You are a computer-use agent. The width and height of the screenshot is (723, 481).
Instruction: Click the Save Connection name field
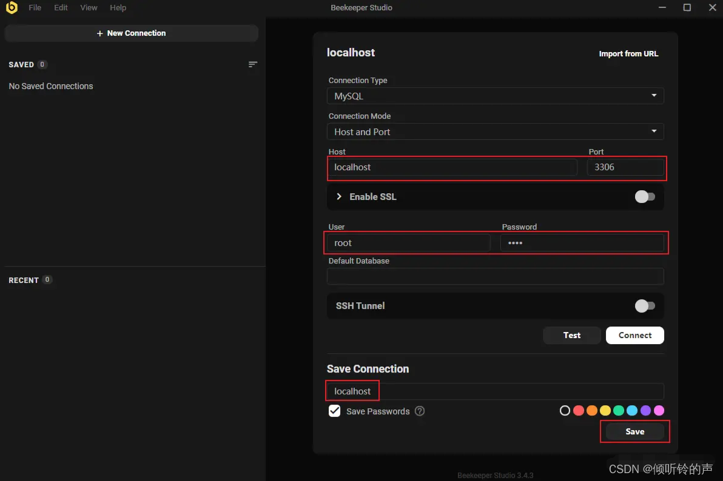495,391
